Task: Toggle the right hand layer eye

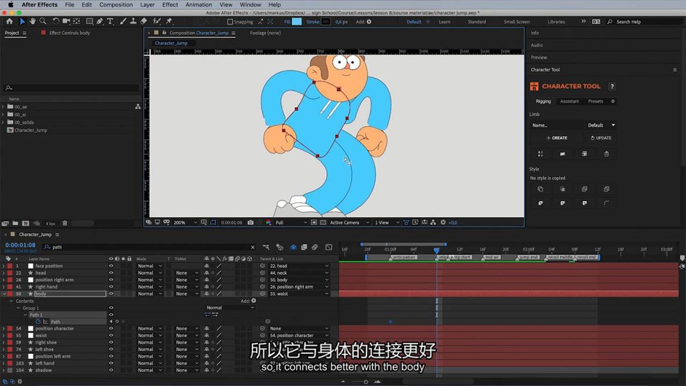Action: pyautogui.click(x=111, y=287)
